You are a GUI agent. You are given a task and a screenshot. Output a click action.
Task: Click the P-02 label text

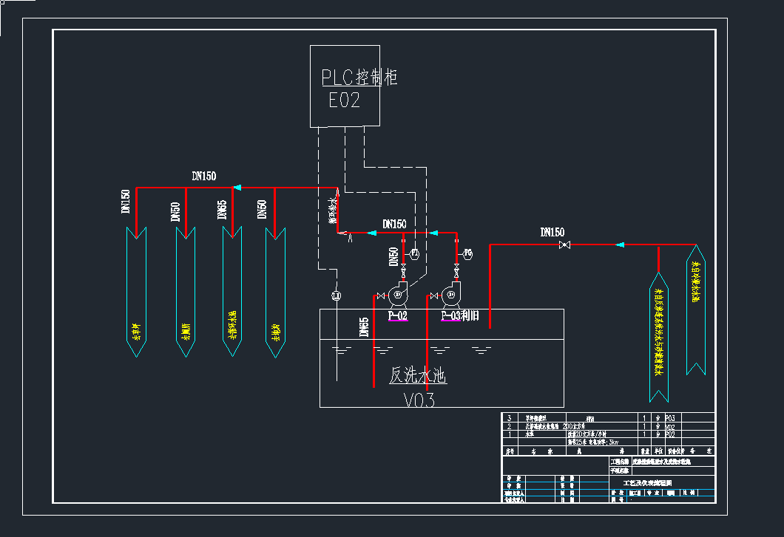pos(398,315)
